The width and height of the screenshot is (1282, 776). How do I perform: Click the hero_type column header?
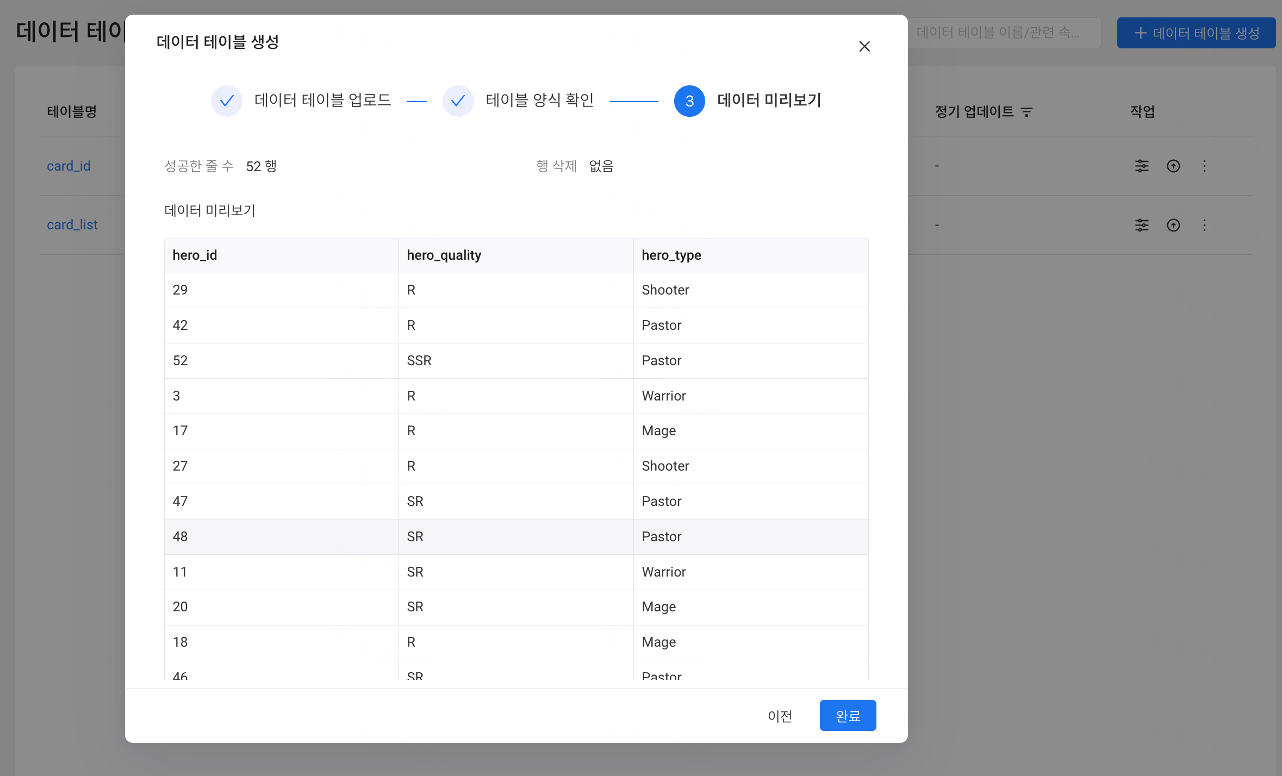[751, 255]
